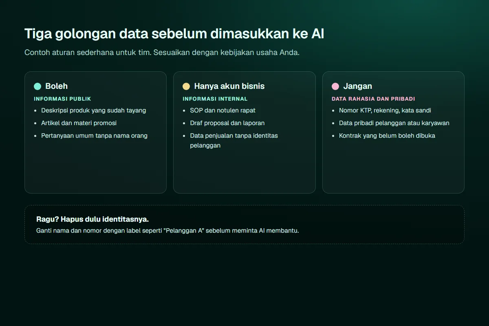
Task: Click "Nomor KTP, rekening, kata sandi" item
Action: tap(385, 110)
